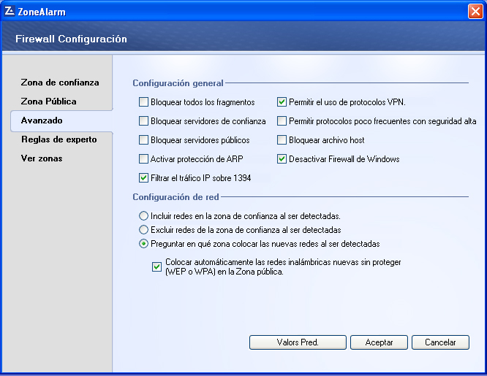Enable Bloquear todos los fragmentos checkbox

tap(143, 102)
